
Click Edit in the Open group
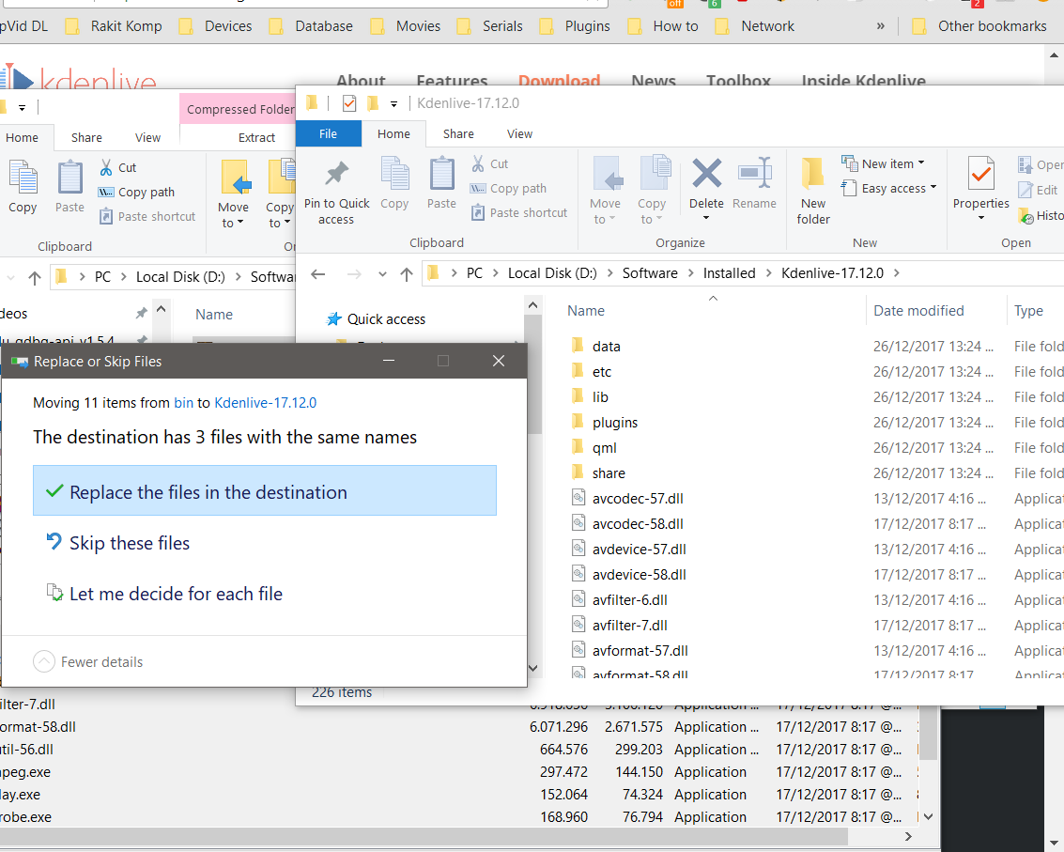click(1039, 190)
